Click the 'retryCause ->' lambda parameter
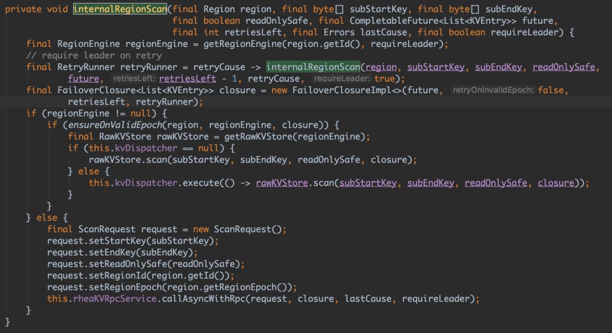 (x=227, y=67)
